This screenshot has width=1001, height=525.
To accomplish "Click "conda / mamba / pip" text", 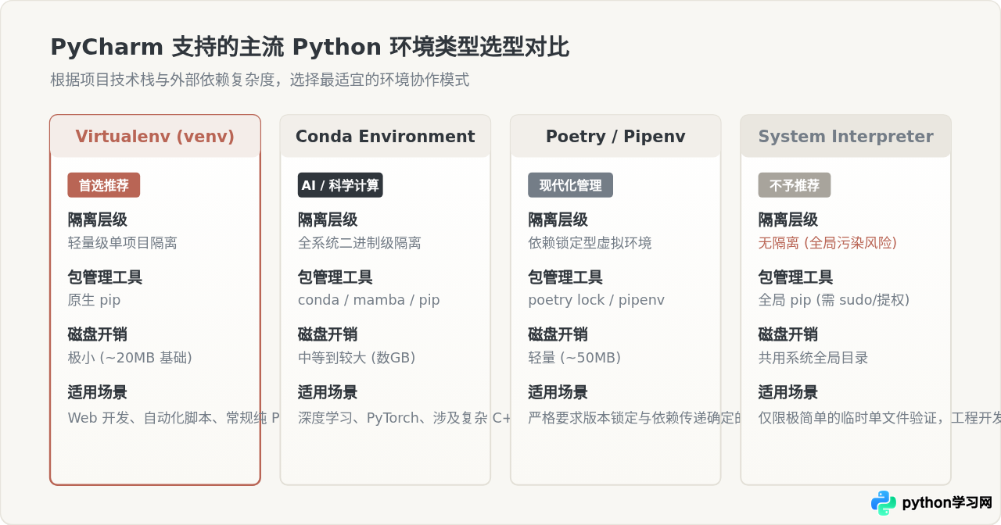I will click(369, 300).
